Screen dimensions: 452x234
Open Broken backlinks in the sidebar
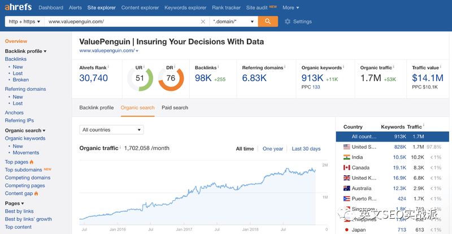(x=21, y=80)
